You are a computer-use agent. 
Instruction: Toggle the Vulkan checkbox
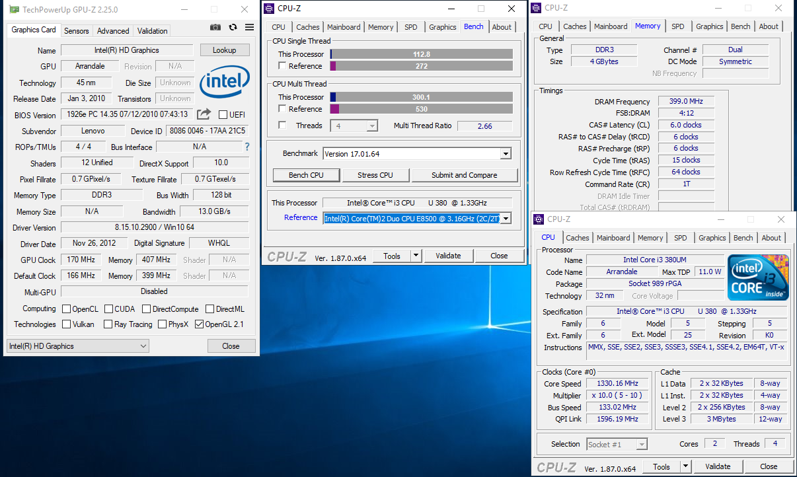66,324
